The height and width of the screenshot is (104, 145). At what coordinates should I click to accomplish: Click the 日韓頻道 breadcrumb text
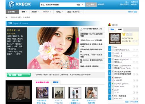point(26,18)
